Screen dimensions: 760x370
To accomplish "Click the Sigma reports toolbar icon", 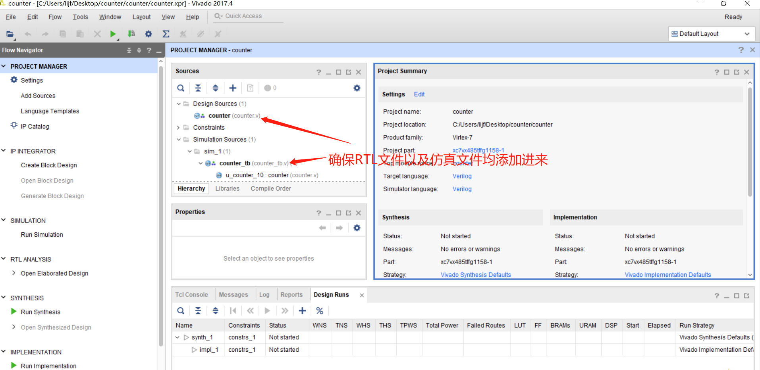I will point(166,34).
